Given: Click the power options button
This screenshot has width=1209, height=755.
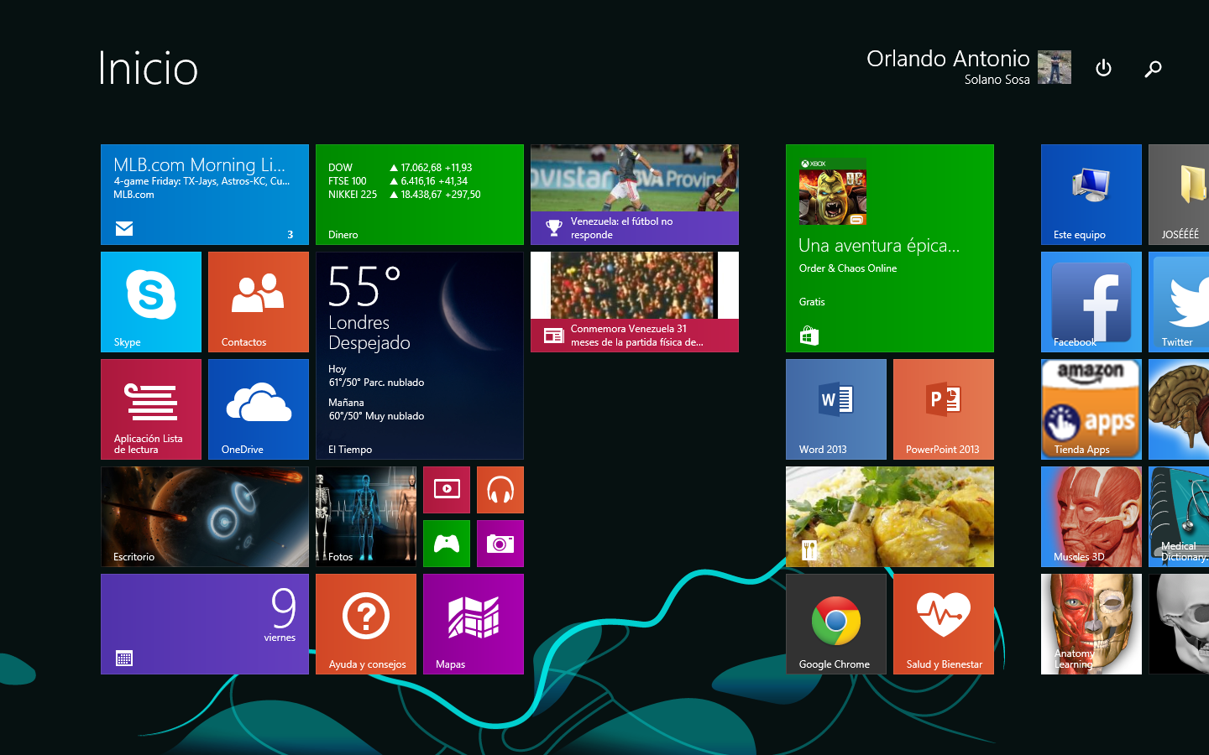Looking at the screenshot, I should point(1104,68).
